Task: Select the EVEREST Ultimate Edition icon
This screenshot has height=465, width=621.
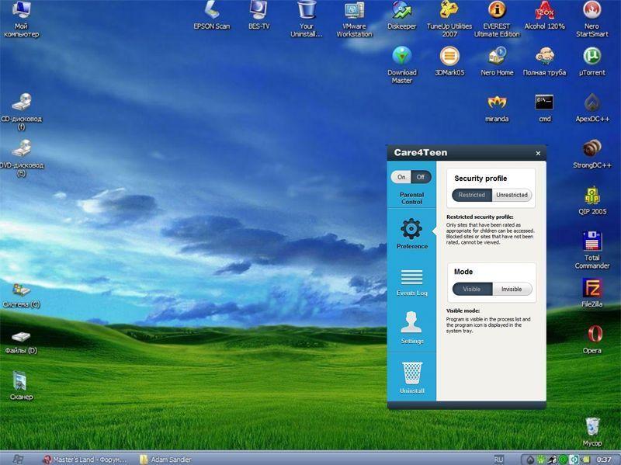Action: tap(497, 19)
